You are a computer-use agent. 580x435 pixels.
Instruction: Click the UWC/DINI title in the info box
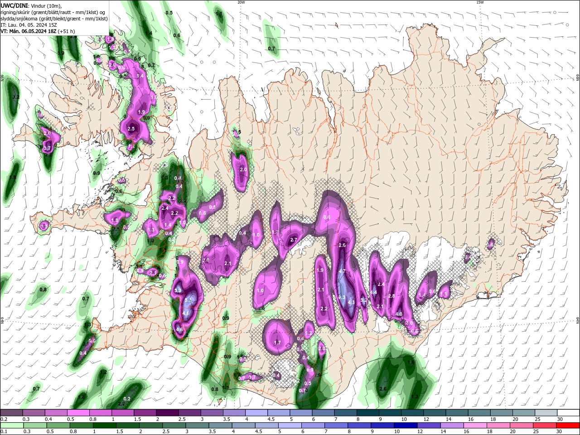click(x=14, y=5)
